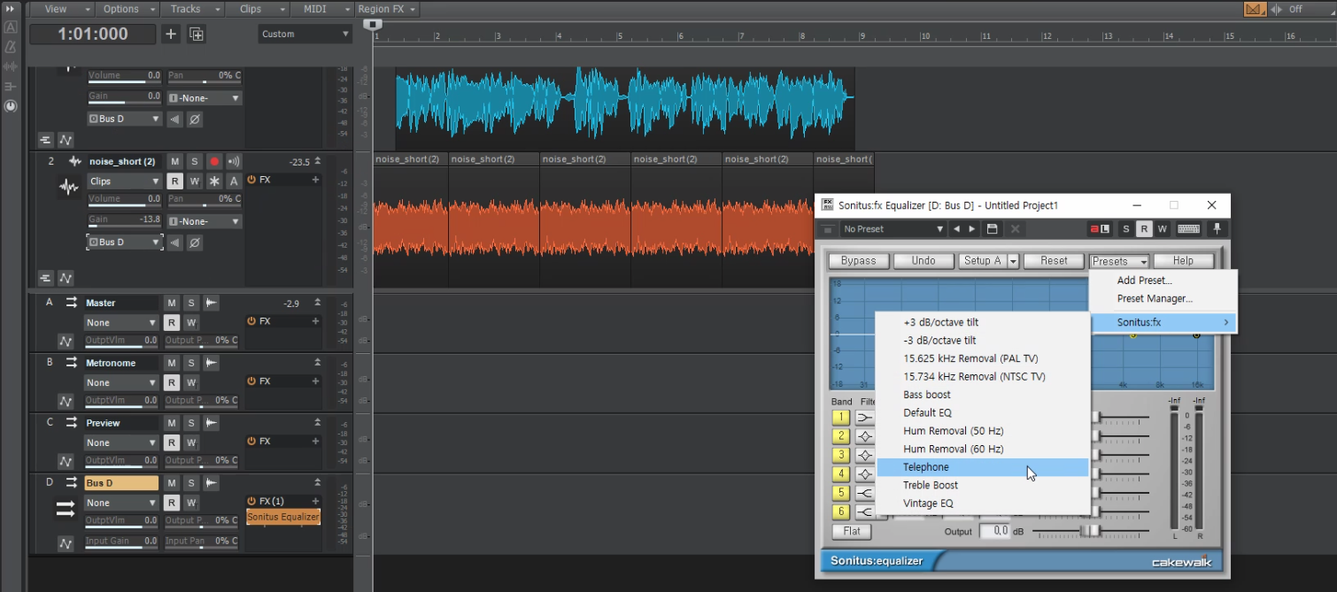Mute the noise_short (2) track
This screenshot has width=1337, height=592.
pos(175,162)
